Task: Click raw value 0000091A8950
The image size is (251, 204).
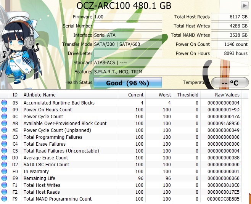Action: pos(224,124)
